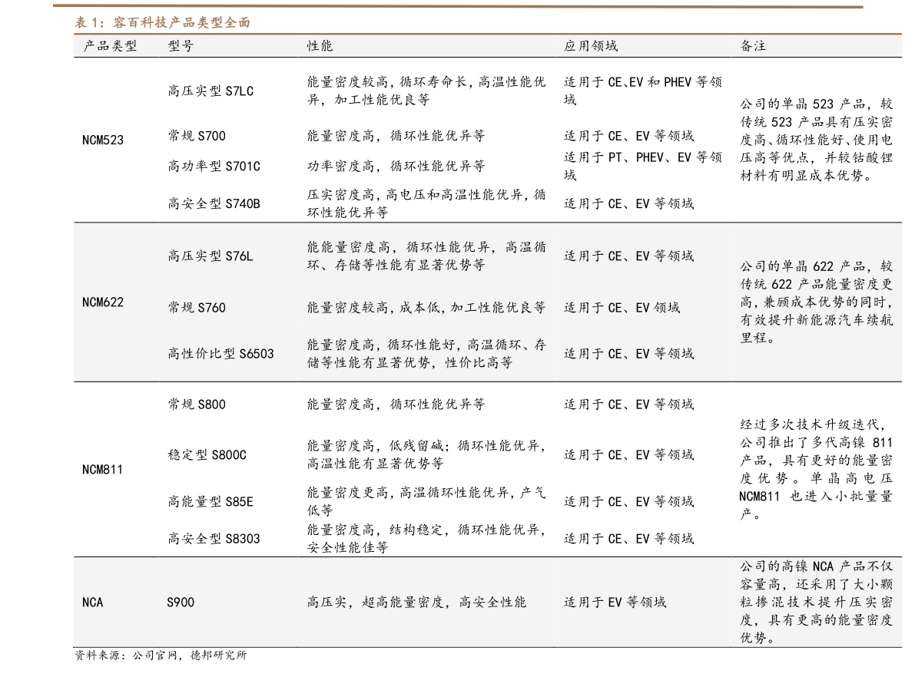Click the 高功率型 S701C model cell
915x677 pixels.
coord(214,166)
